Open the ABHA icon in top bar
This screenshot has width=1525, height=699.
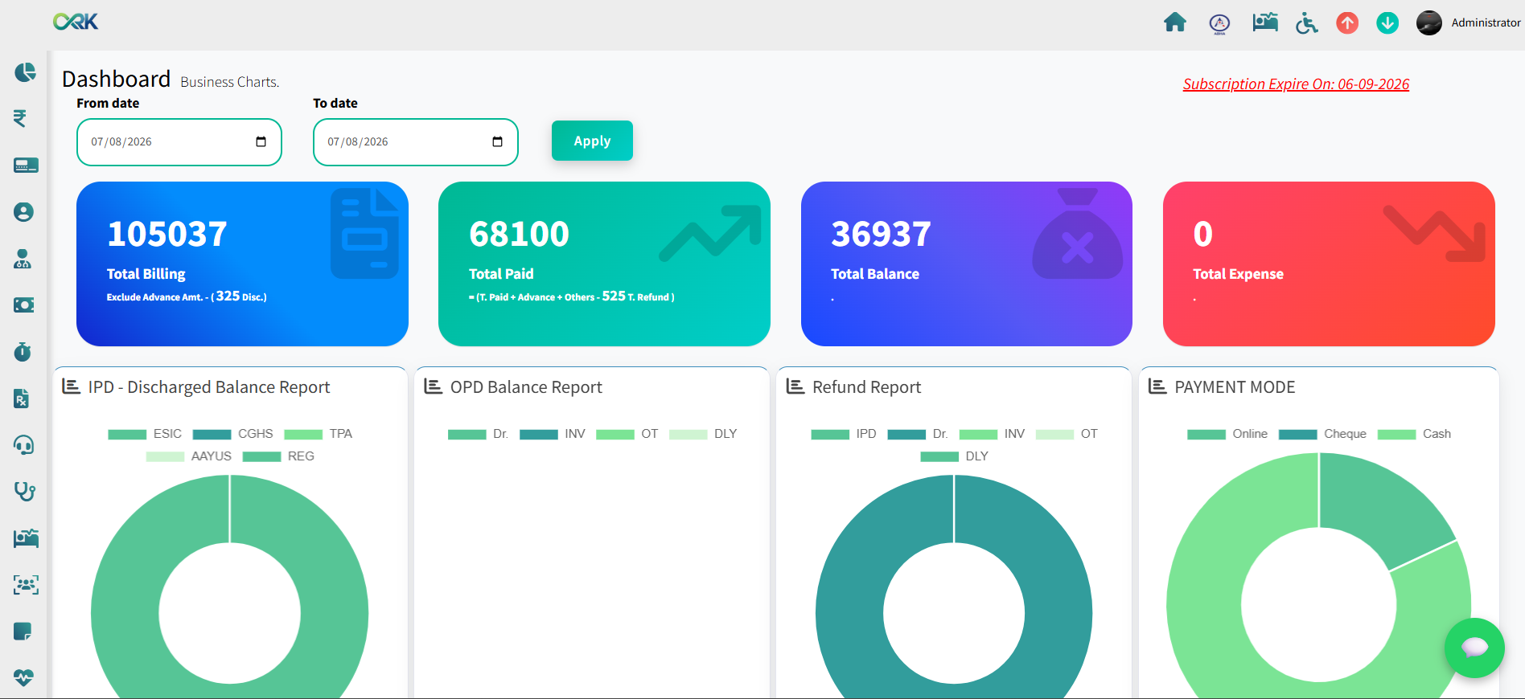(x=1219, y=24)
